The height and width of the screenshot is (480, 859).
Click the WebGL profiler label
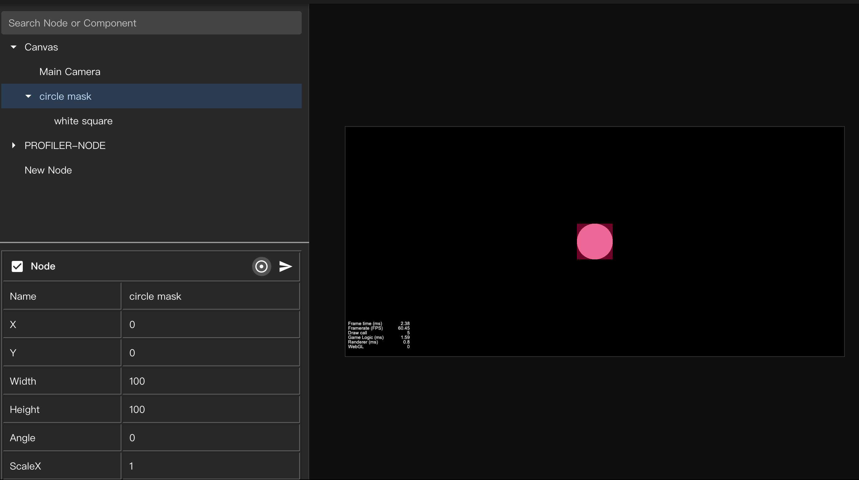point(356,347)
